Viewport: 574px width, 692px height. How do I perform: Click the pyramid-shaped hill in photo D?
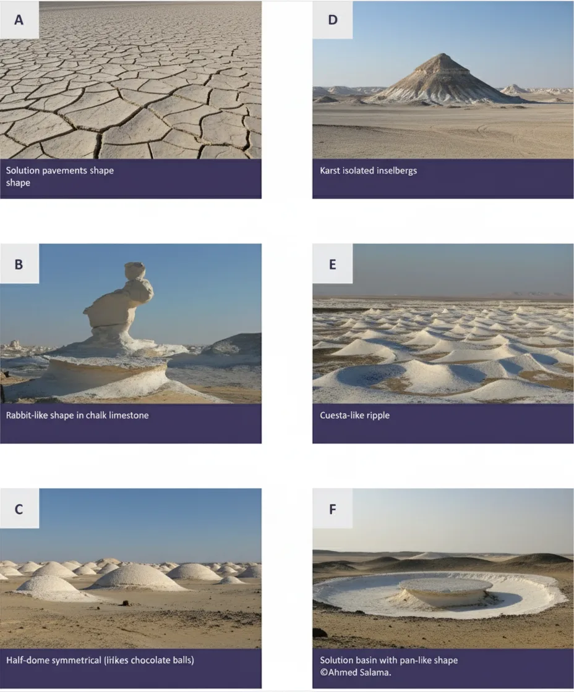pos(442,80)
